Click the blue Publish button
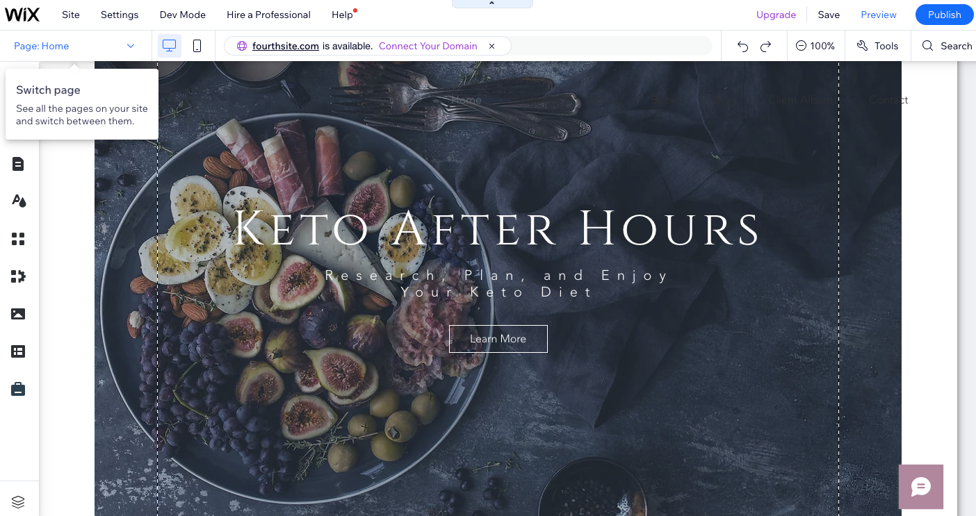 (x=944, y=15)
